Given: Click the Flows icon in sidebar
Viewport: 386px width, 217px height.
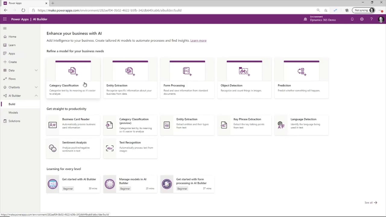Looking at the screenshot, I should coord(5,79).
